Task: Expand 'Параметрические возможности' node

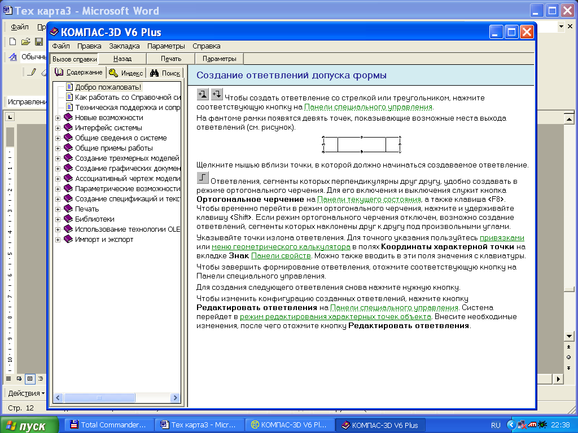Action: pos(58,189)
